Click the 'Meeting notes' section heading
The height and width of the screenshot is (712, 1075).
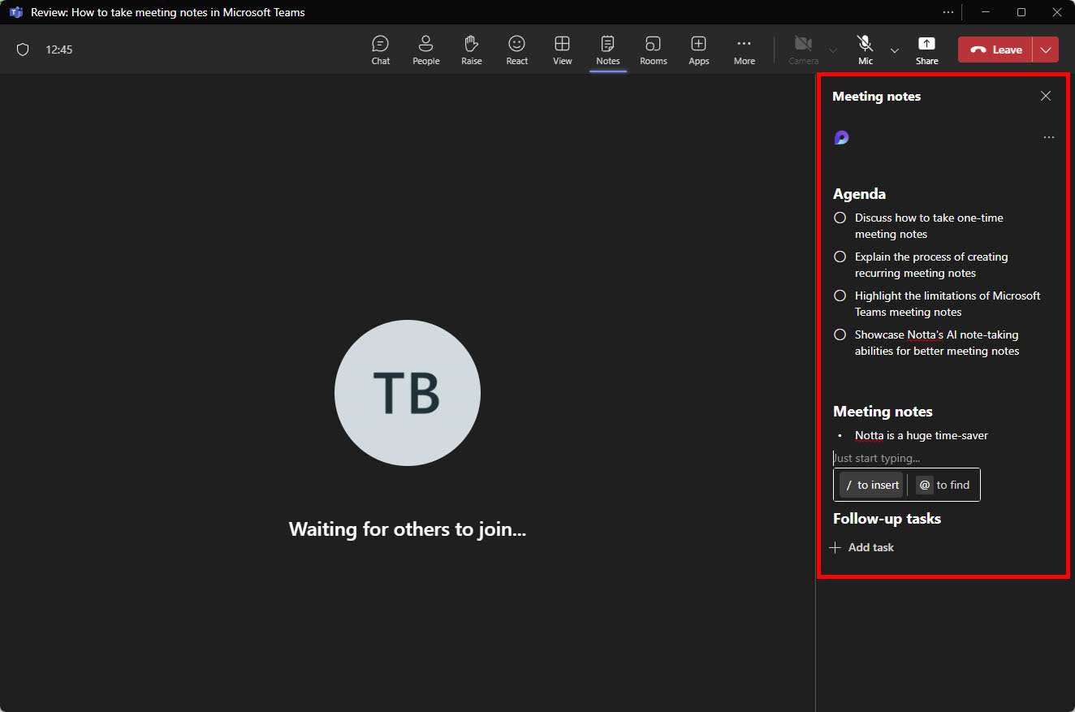883,412
